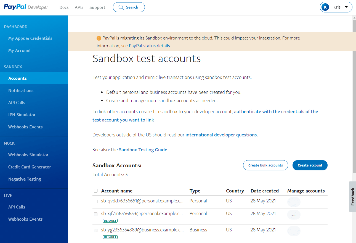Click the Create account button
Image resolution: width=356 pixels, height=243 pixels.
310,165
